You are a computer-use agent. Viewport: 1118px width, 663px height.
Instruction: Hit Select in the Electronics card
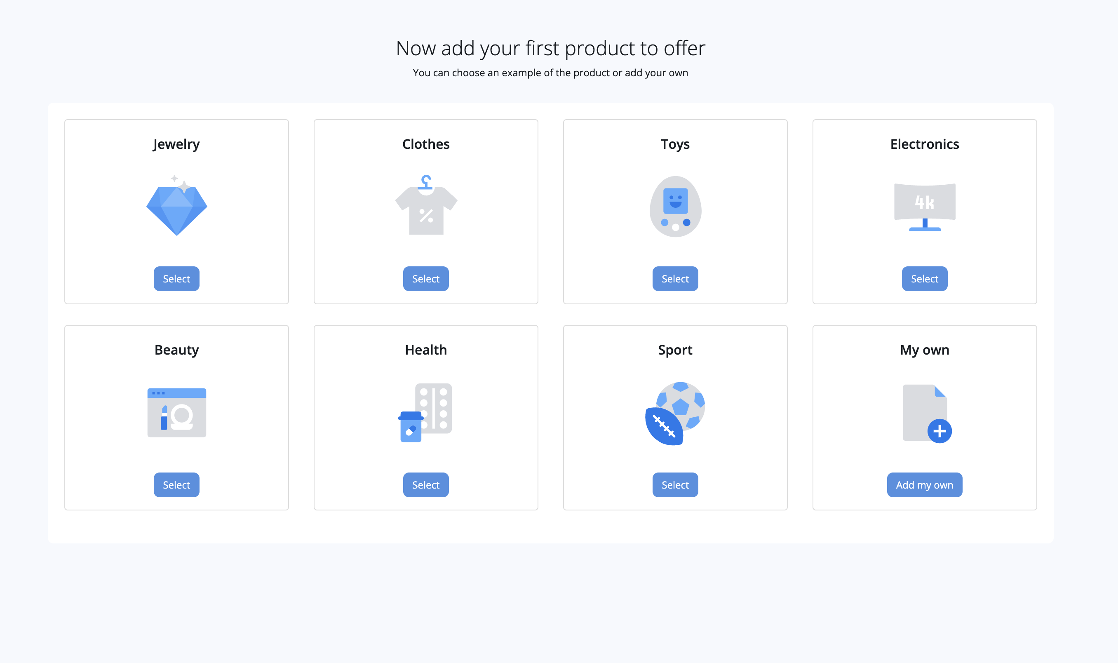pos(924,279)
